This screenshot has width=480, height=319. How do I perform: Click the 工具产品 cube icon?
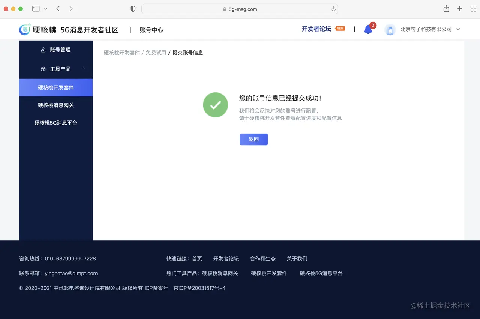point(43,69)
